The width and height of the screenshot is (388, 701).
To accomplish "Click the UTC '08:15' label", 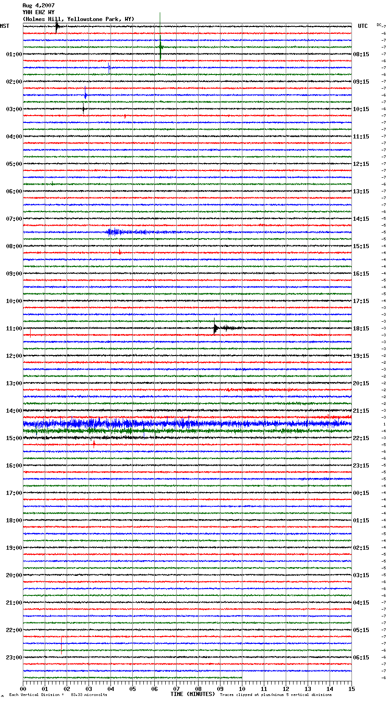I will point(361,54).
